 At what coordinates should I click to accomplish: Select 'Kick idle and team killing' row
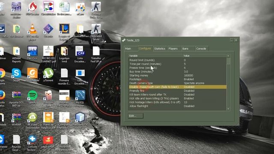[178, 98]
